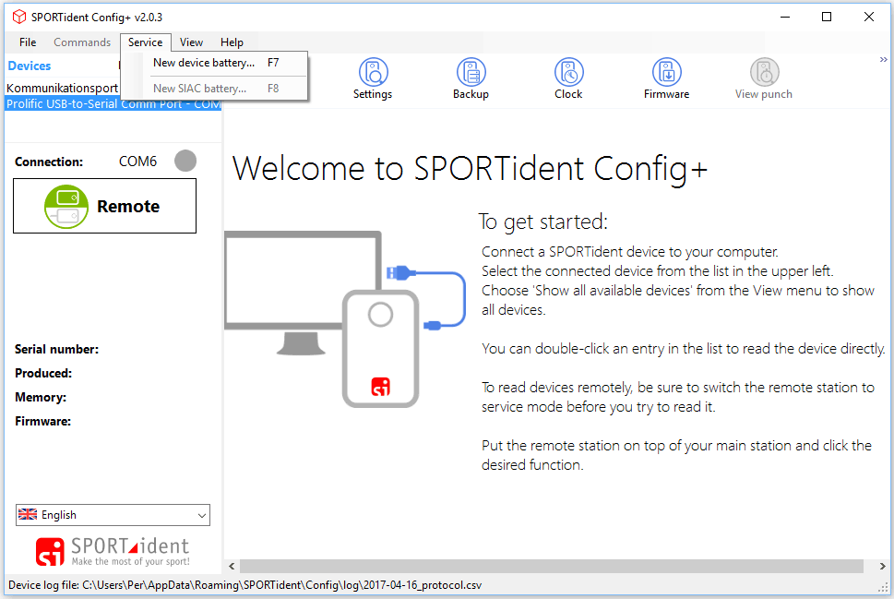Click the Backup toolbar icon

tap(471, 78)
